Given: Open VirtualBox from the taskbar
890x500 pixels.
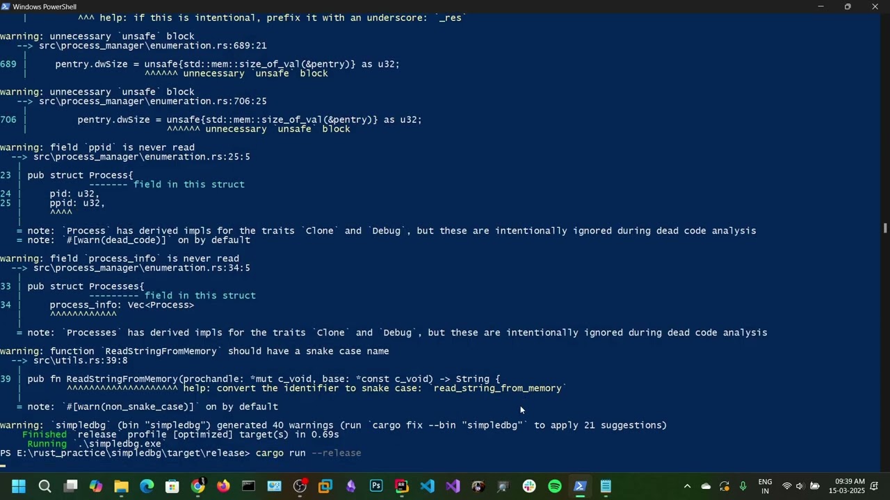Looking at the screenshot, I should [x=325, y=486].
